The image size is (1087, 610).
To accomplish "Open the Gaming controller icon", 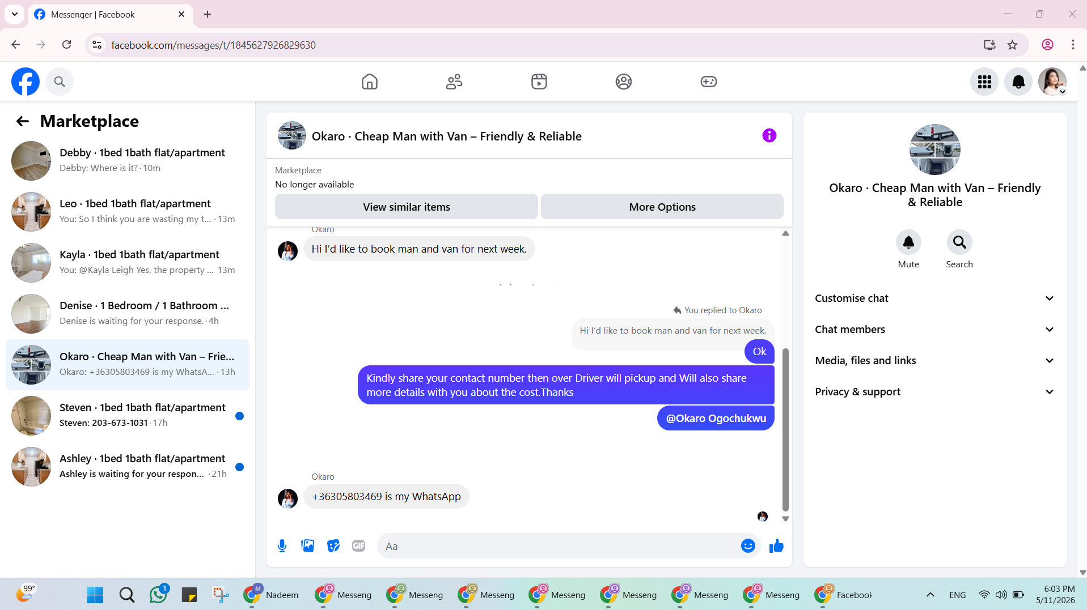I will tap(709, 82).
